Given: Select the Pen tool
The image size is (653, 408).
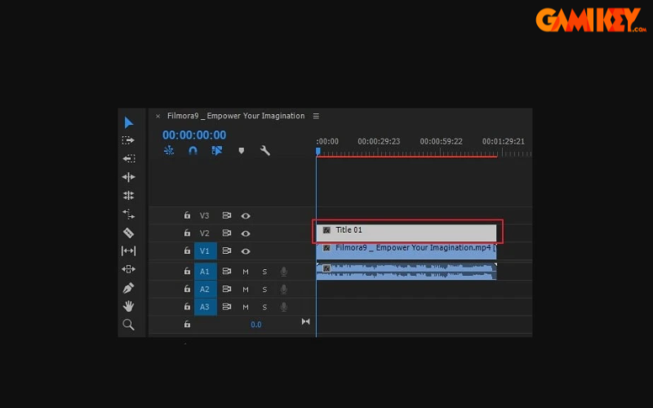Looking at the screenshot, I should (128, 288).
